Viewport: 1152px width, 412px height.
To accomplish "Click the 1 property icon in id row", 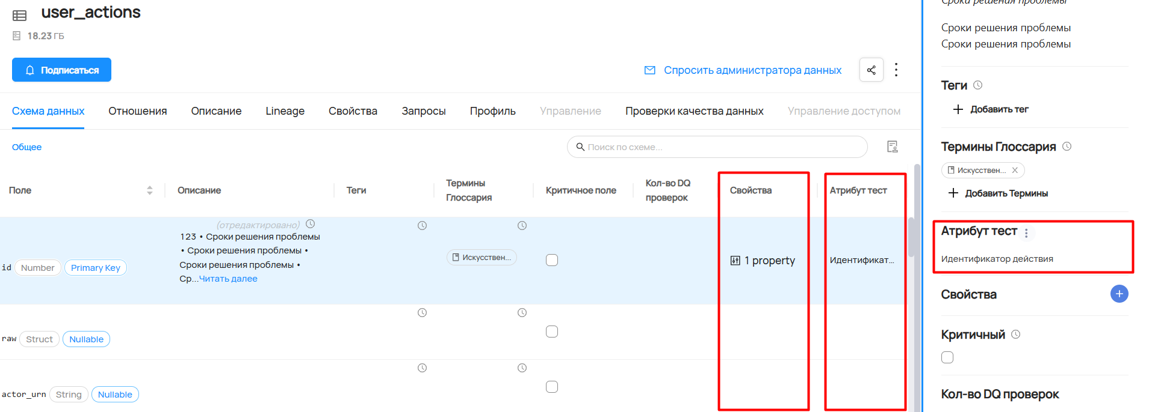I will tap(735, 261).
